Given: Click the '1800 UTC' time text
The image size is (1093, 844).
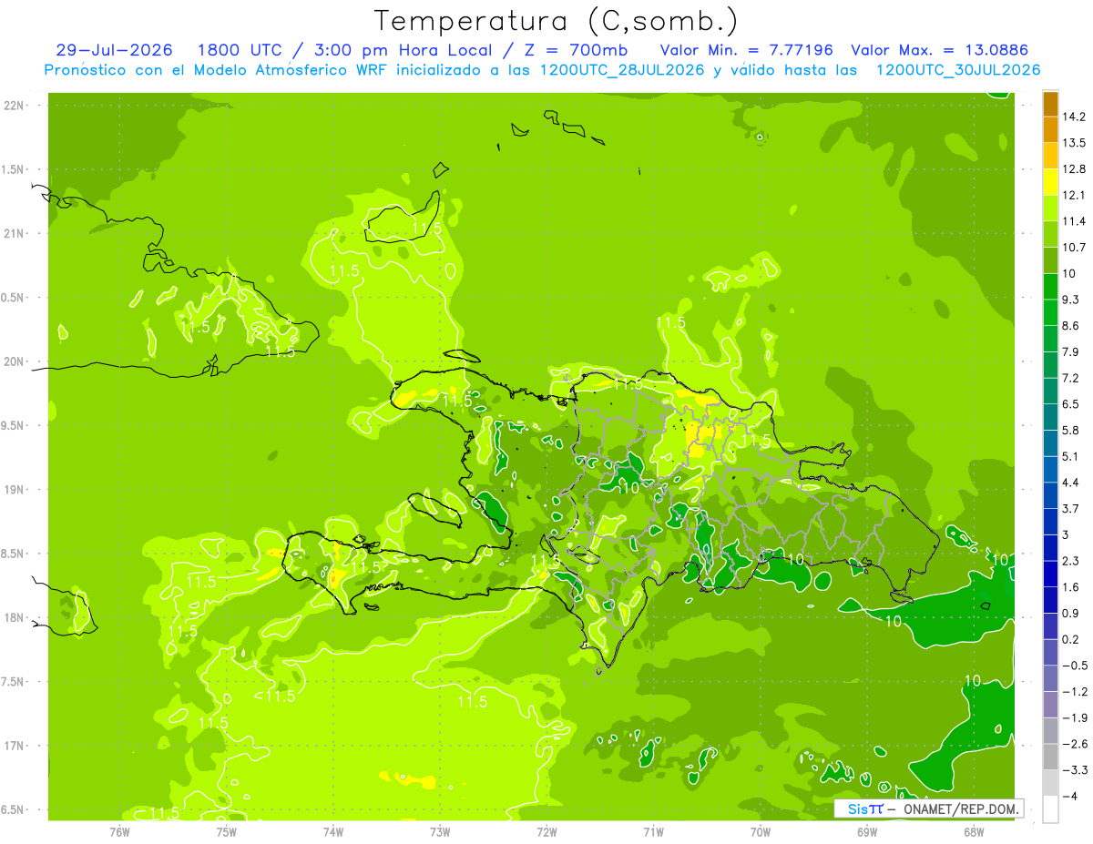Looking at the screenshot, I should [x=240, y=50].
